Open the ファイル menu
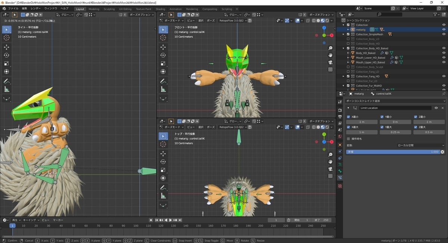Screen dimensions: 448x243 coord(13,8)
